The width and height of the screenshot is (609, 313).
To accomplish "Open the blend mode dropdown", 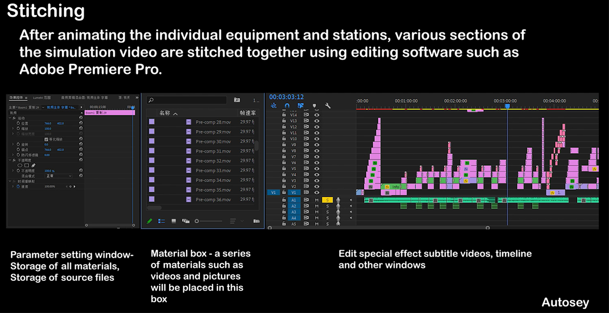I will pos(59,176).
